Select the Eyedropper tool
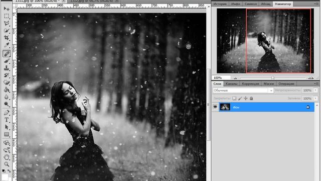This screenshot has height=181, width=321. click(7, 45)
